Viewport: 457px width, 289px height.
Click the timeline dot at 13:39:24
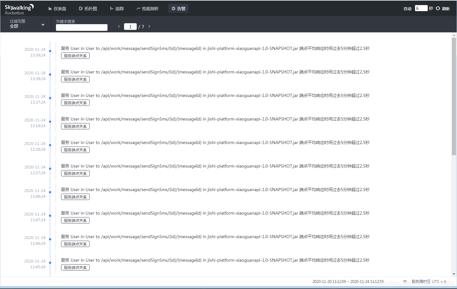coord(50,51)
